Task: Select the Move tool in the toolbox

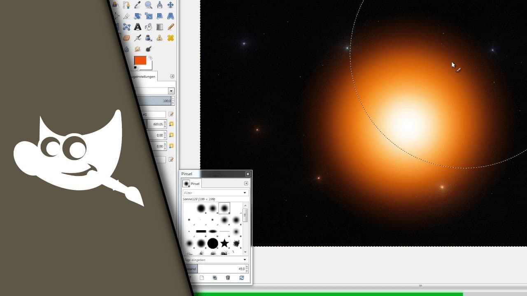Action: [170, 5]
